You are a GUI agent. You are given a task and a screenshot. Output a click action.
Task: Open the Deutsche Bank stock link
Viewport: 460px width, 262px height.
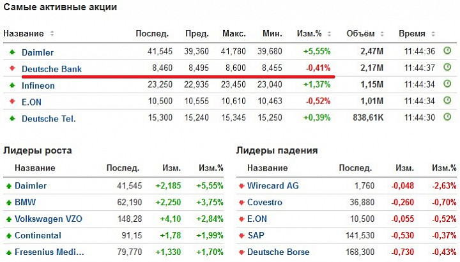coord(52,69)
